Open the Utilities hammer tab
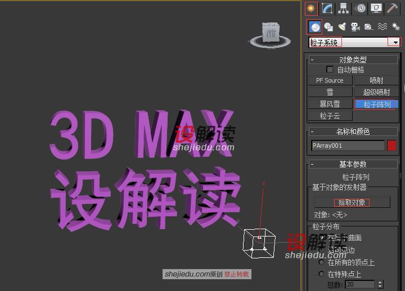Viewport: 405px width, 291px height. [392, 8]
